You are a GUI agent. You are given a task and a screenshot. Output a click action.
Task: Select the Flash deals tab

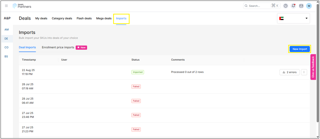(84, 18)
